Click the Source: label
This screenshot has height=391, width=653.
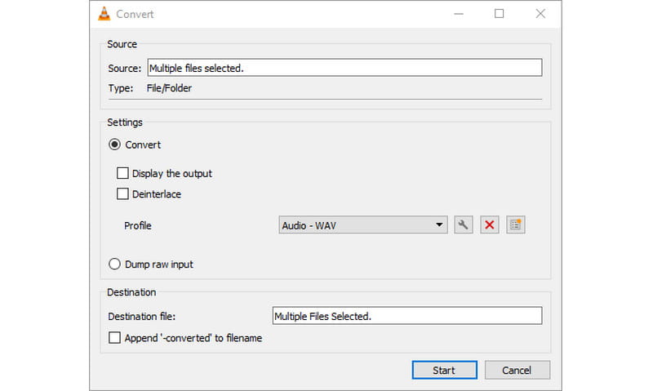pyautogui.click(x=125, y=69)
